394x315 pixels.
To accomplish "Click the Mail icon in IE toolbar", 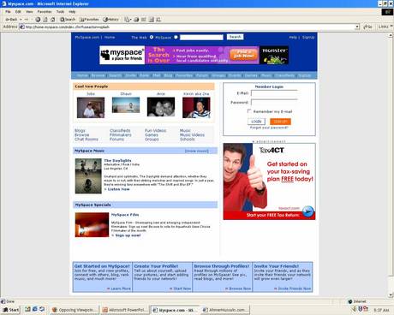I will [x=127, y=20].
